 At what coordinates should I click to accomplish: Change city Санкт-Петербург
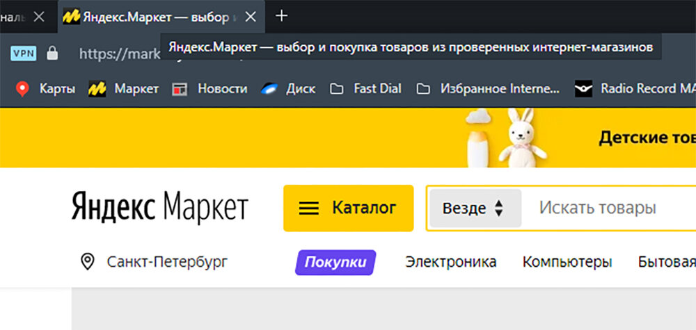(x=167, y=262)
